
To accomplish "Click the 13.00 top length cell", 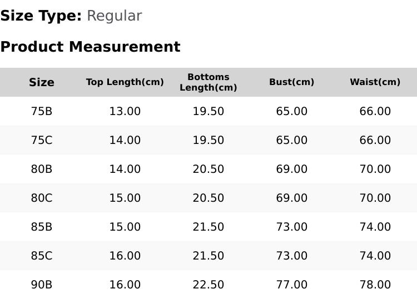I will pos(125,111).
